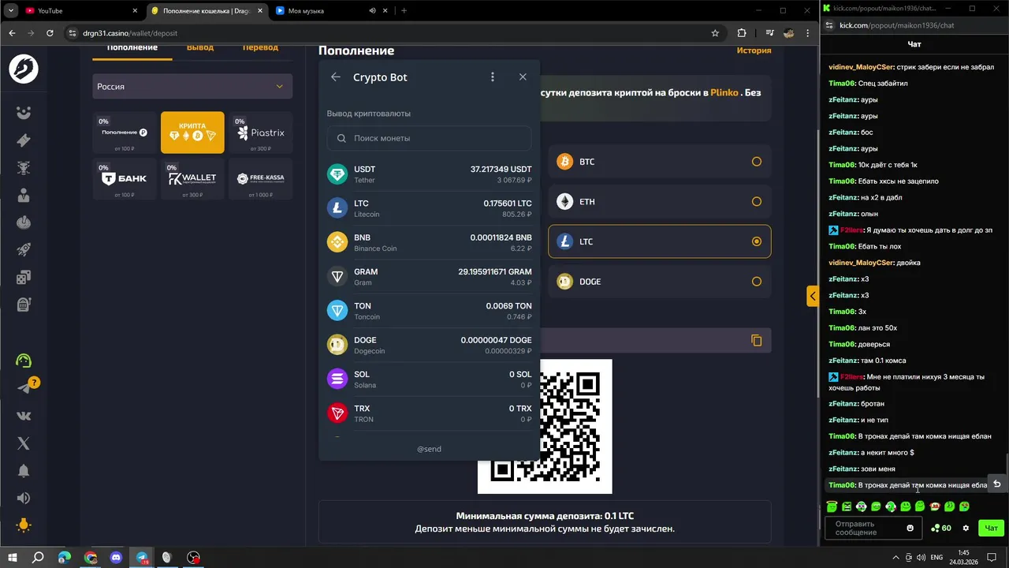
Task: Select BNB Binance Coin row
Action: tap(430, 243)
